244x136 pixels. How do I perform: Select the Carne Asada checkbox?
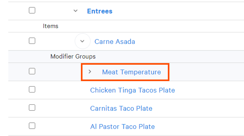tap(32, 41)
